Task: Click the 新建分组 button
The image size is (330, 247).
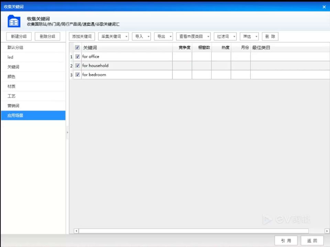Action: pos(19,36)
